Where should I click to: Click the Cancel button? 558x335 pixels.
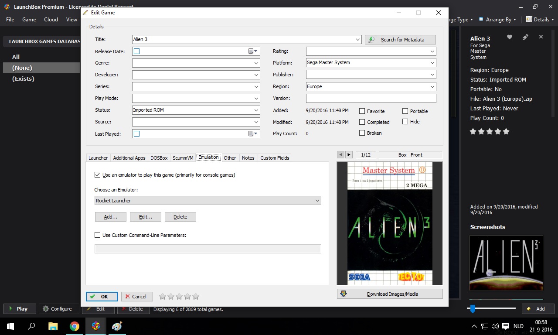point(137,297)
